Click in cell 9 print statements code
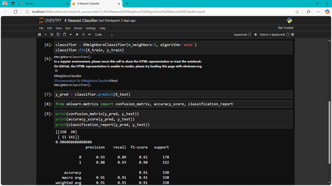332x186 pixels. pyautogui.click(x=173, y=119)
